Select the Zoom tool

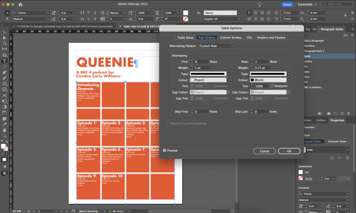4,136
